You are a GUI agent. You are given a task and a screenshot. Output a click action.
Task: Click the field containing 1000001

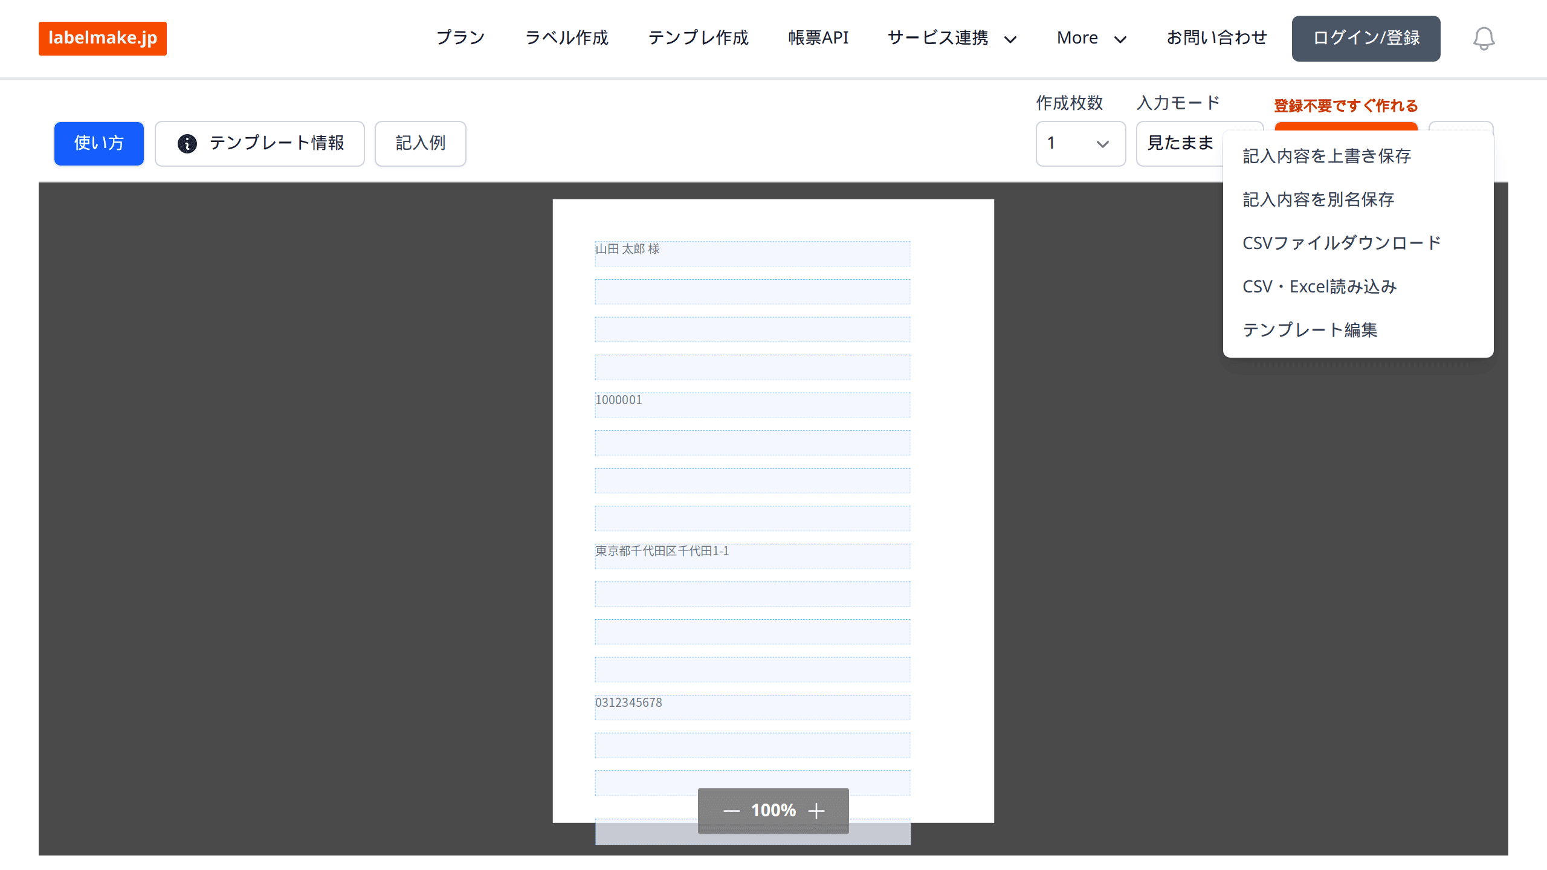(x=752, y=405)
